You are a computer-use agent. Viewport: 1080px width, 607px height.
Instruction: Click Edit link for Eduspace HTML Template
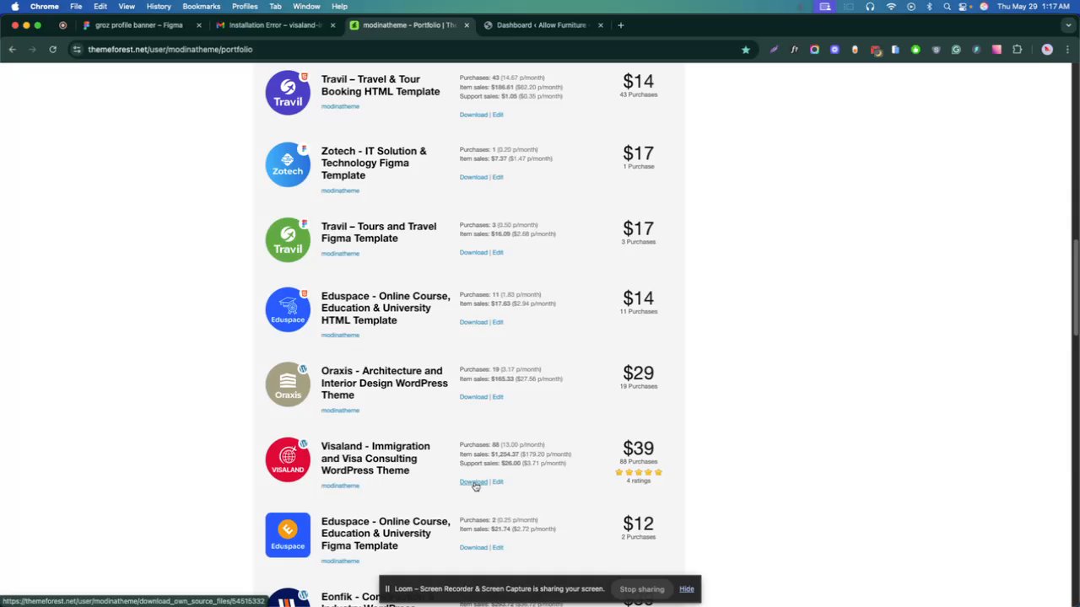tap(498, 322)
